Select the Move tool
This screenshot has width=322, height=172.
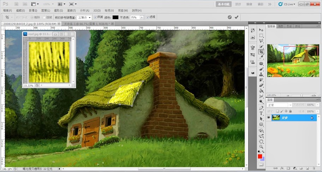tap(261, 30)
